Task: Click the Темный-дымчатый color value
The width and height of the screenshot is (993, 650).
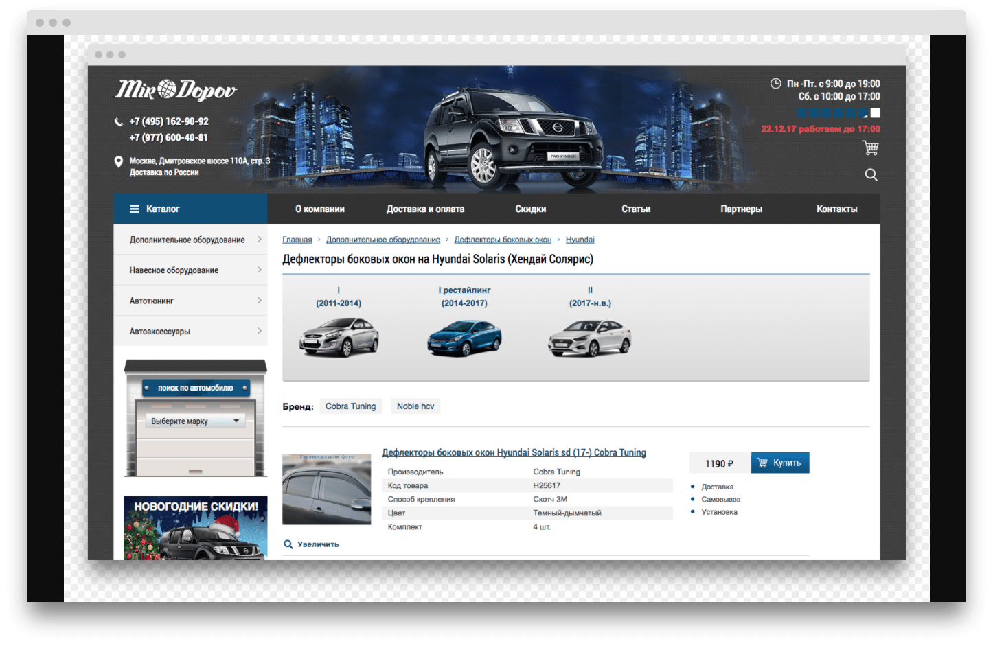Action: pyautogui.click(x=567, y=513)
